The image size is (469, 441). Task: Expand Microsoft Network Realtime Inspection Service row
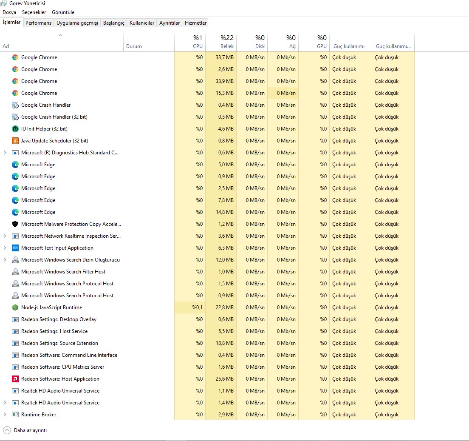pyautogui.click(x=5, y=236)
